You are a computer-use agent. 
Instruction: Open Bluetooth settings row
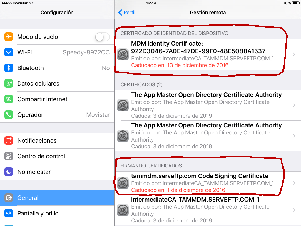(57, 68)
